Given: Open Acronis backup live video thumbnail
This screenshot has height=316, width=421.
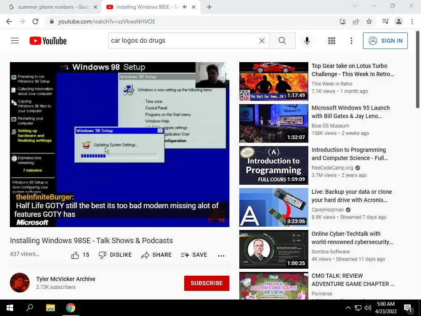Looking at the screenshot, I should pos(273,207).
